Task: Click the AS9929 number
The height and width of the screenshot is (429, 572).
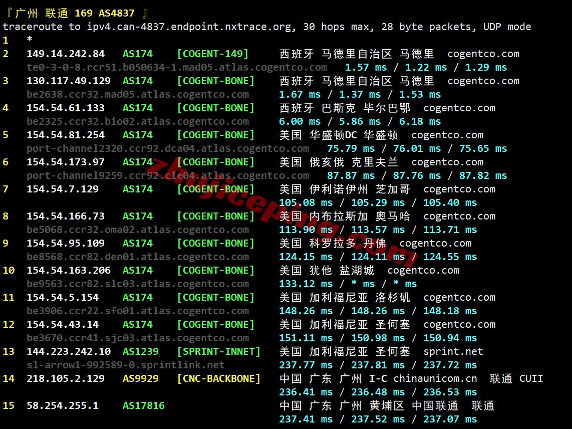Action: (x=141, y=378)
